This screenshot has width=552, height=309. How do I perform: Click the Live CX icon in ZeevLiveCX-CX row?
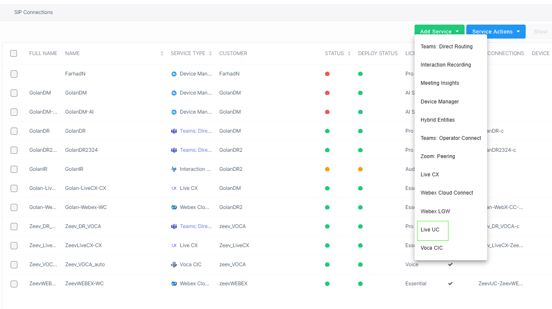174,245
